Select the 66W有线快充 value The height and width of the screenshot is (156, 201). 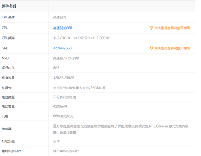(63, 116)
